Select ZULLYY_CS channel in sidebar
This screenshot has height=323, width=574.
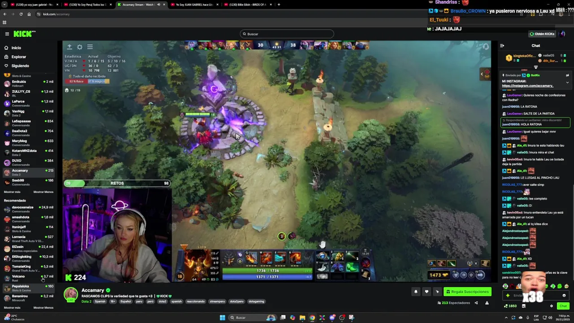[29, 93]
